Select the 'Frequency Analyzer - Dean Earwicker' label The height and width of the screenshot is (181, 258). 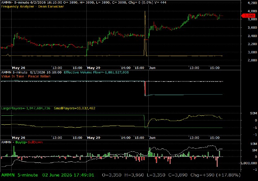click(33, 6)
